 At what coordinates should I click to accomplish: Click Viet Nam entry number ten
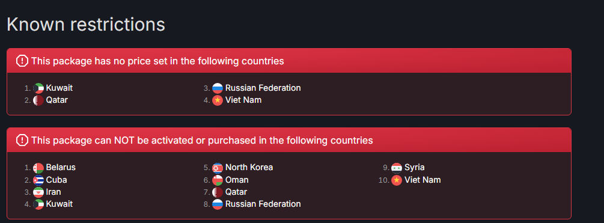click(x=422, y=180)
